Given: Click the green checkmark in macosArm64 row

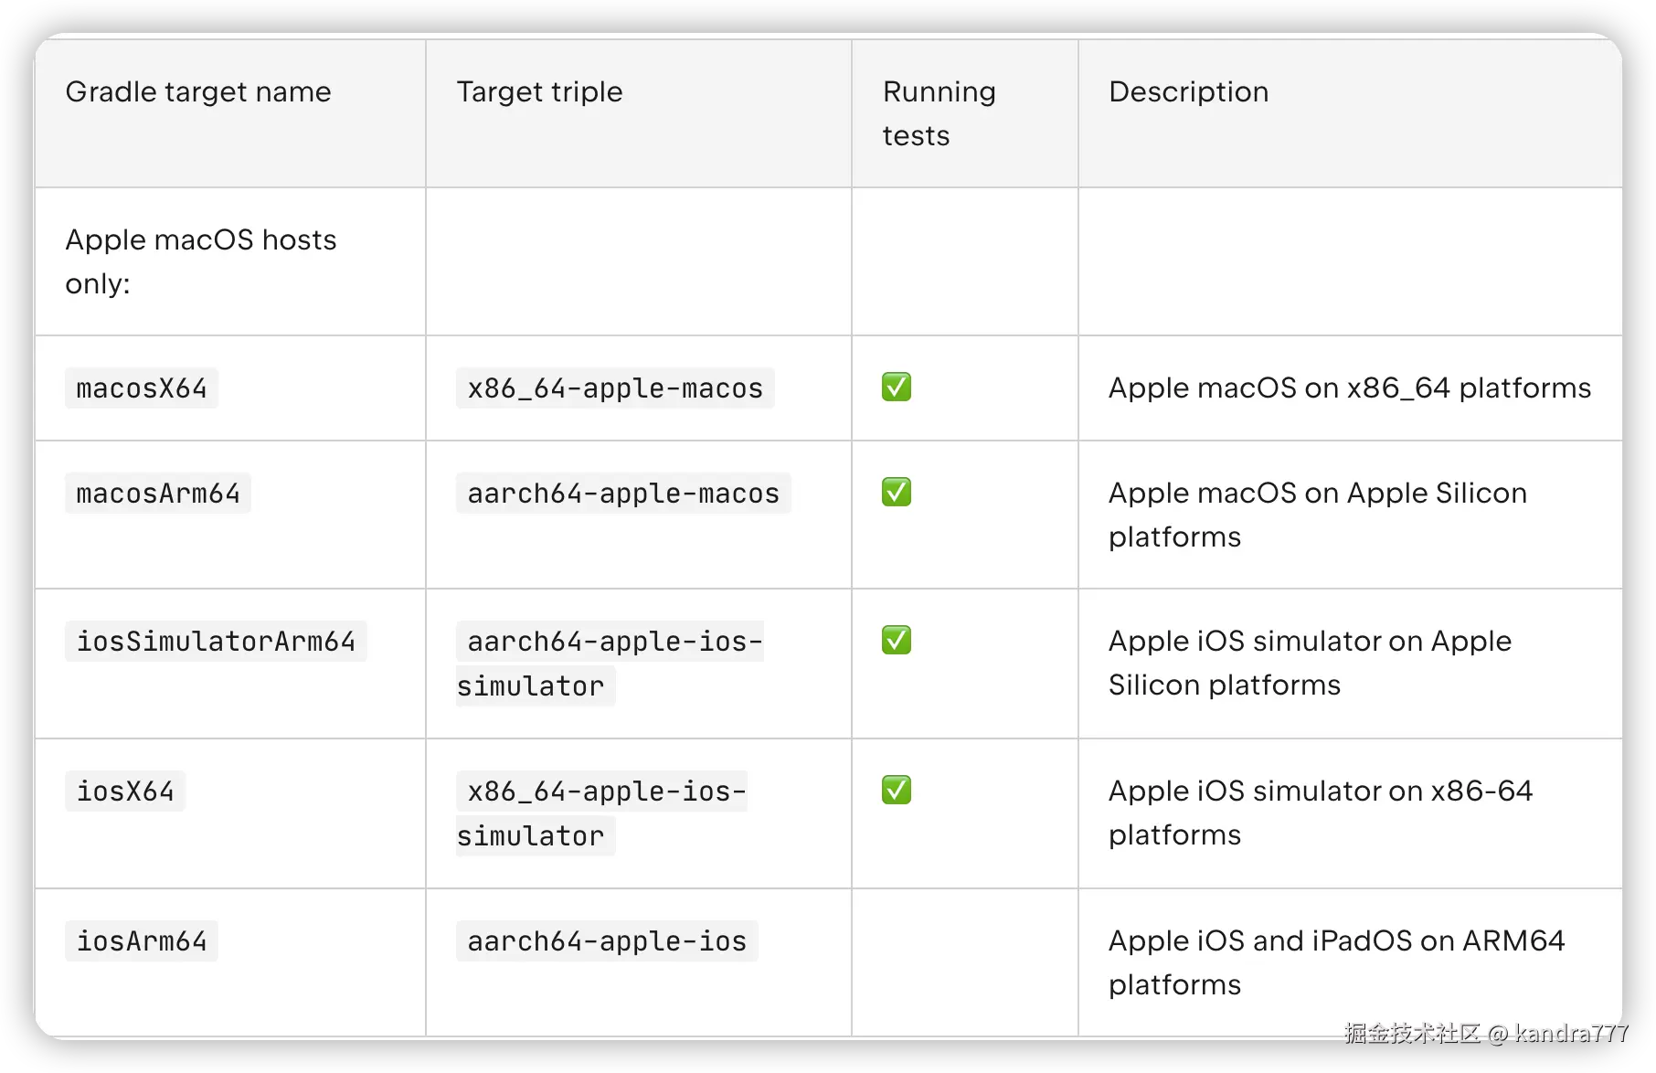Looking at the screenshot, I should point(896,493).
